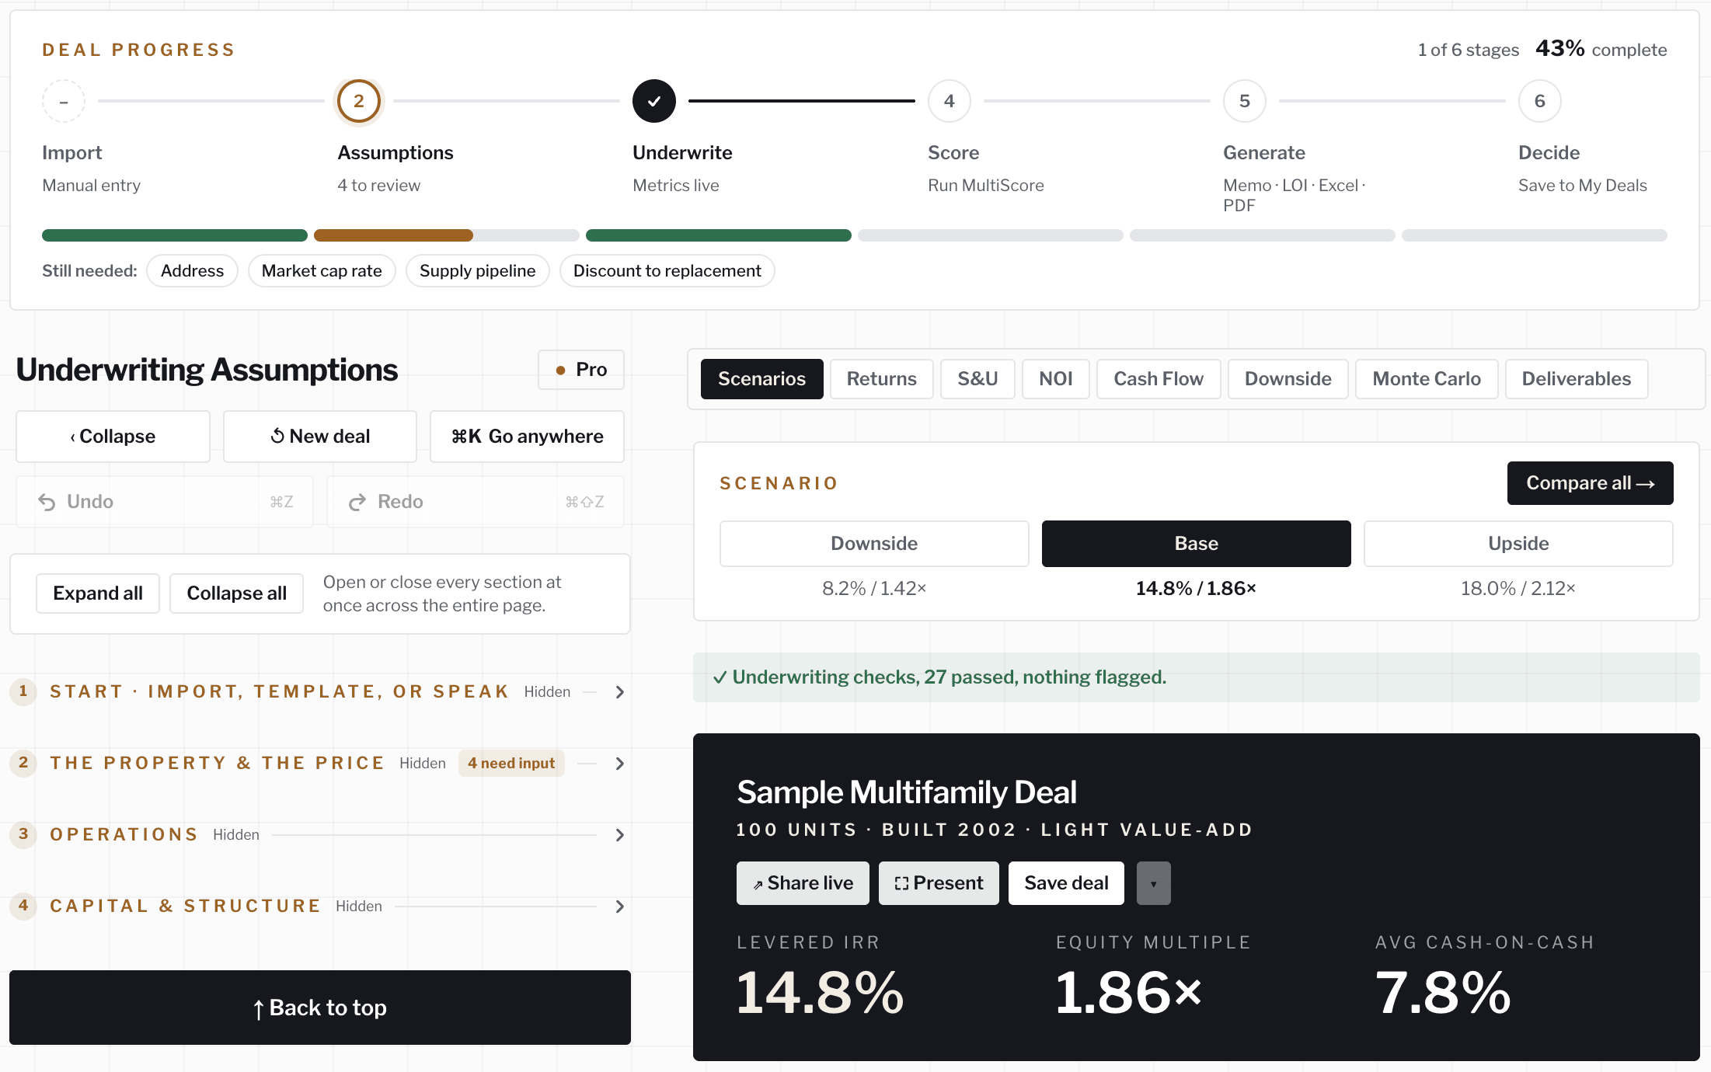This screenshot has height=1072, width=1711.
Task: Select the Downside scenario option
Action: pyautogui.click(x=874, y=544)
